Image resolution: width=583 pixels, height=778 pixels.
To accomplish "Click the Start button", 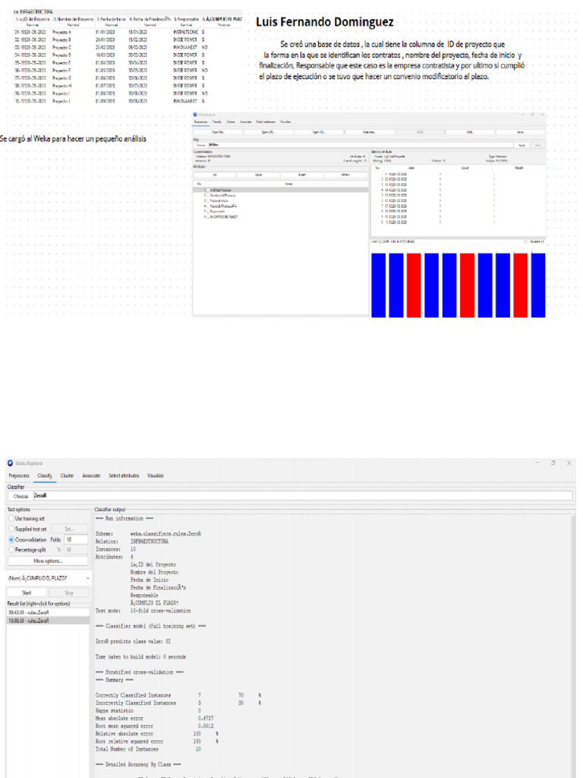I will coord(27,593).
